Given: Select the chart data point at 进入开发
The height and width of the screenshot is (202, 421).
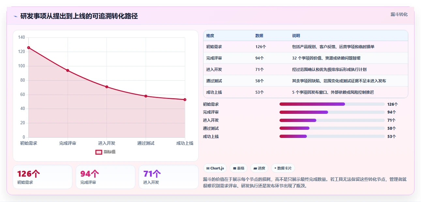Looking at the screenshot, I should pyautogui.click(x=107, y=87).
